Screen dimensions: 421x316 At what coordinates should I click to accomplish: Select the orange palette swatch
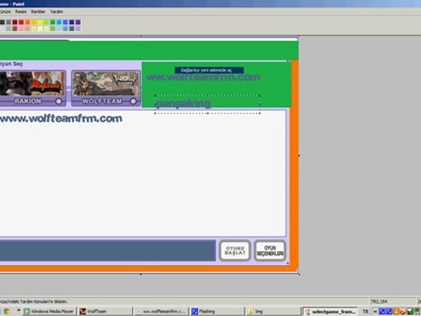tap(27, 22)
